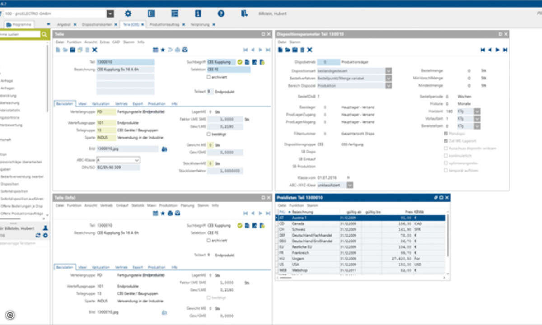Select the Webshop row in Preislisten
Viewport: 542px width, 325px height.
[x=360, y=270]
